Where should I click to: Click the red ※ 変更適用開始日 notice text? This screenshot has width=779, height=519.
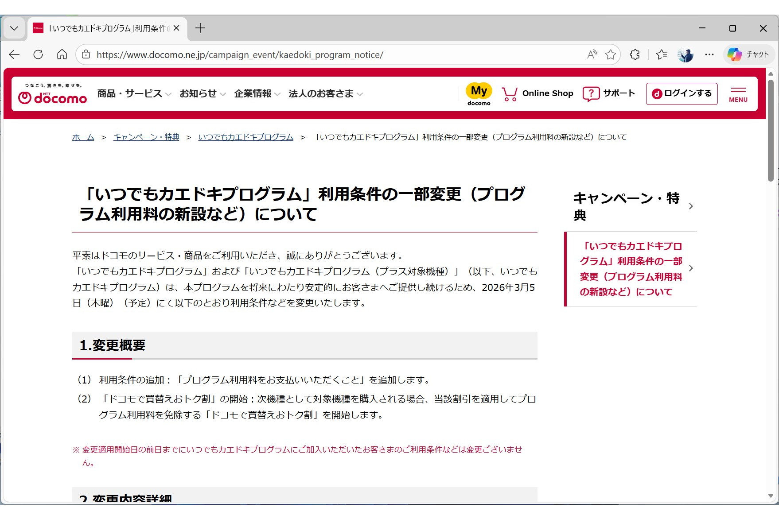pos(297,456)
